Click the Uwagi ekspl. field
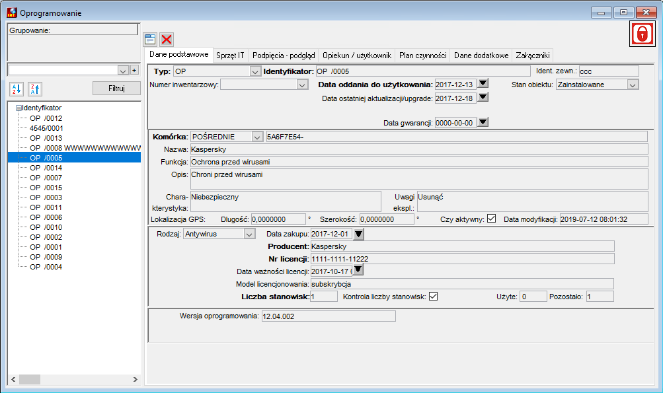663x393 pixels. tap(533, 201)
